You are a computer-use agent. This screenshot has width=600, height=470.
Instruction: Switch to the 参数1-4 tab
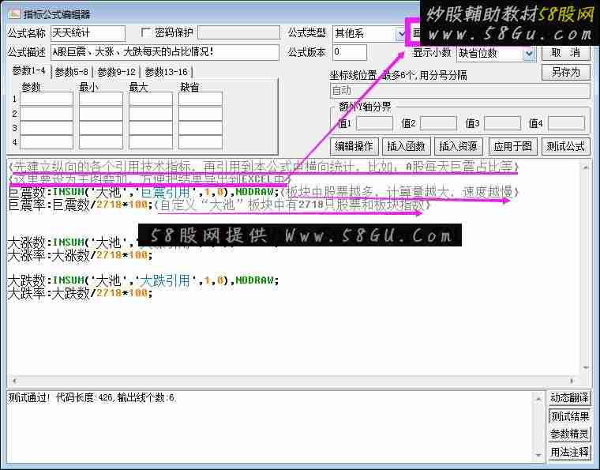pyautogui.click(x=29, y=71)
